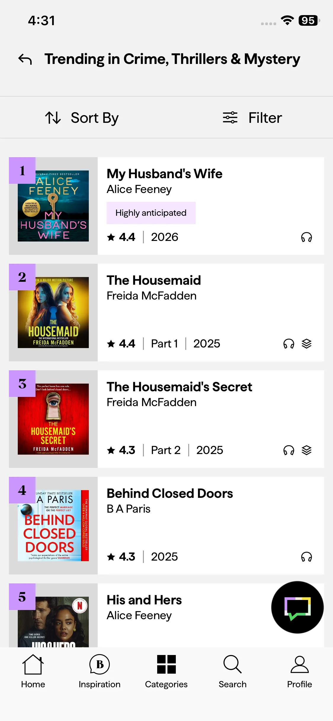Tap the series layers icon for The Housemaid
This screenshot has height=721, width=333.
coord(307,344)
